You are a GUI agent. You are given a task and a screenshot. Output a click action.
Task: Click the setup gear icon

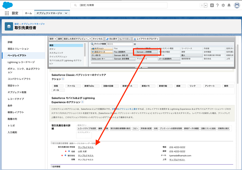[223, 5]
